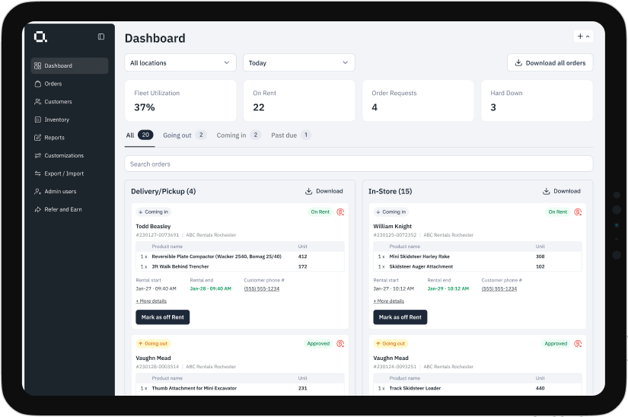Call Todd Beasley's customer phone number link
This screenshot has width=628, height=417.
[262, 289]
